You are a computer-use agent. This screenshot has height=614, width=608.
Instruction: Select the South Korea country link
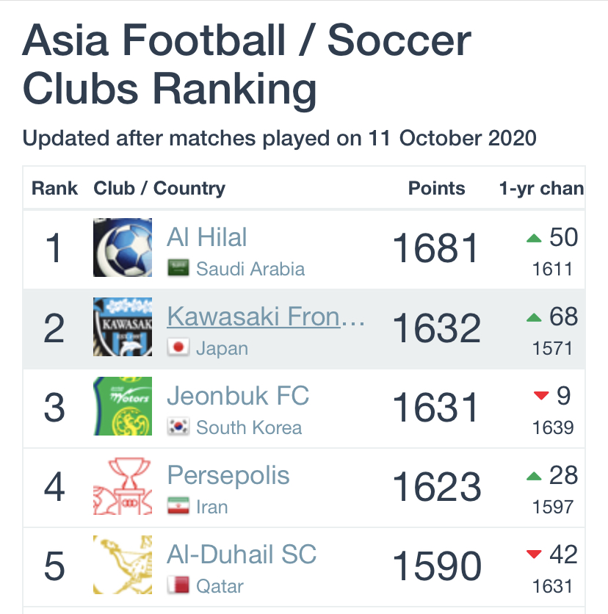pos(249,427)
